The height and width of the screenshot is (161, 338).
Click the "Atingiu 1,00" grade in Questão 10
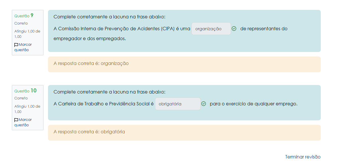click(27, 106)
